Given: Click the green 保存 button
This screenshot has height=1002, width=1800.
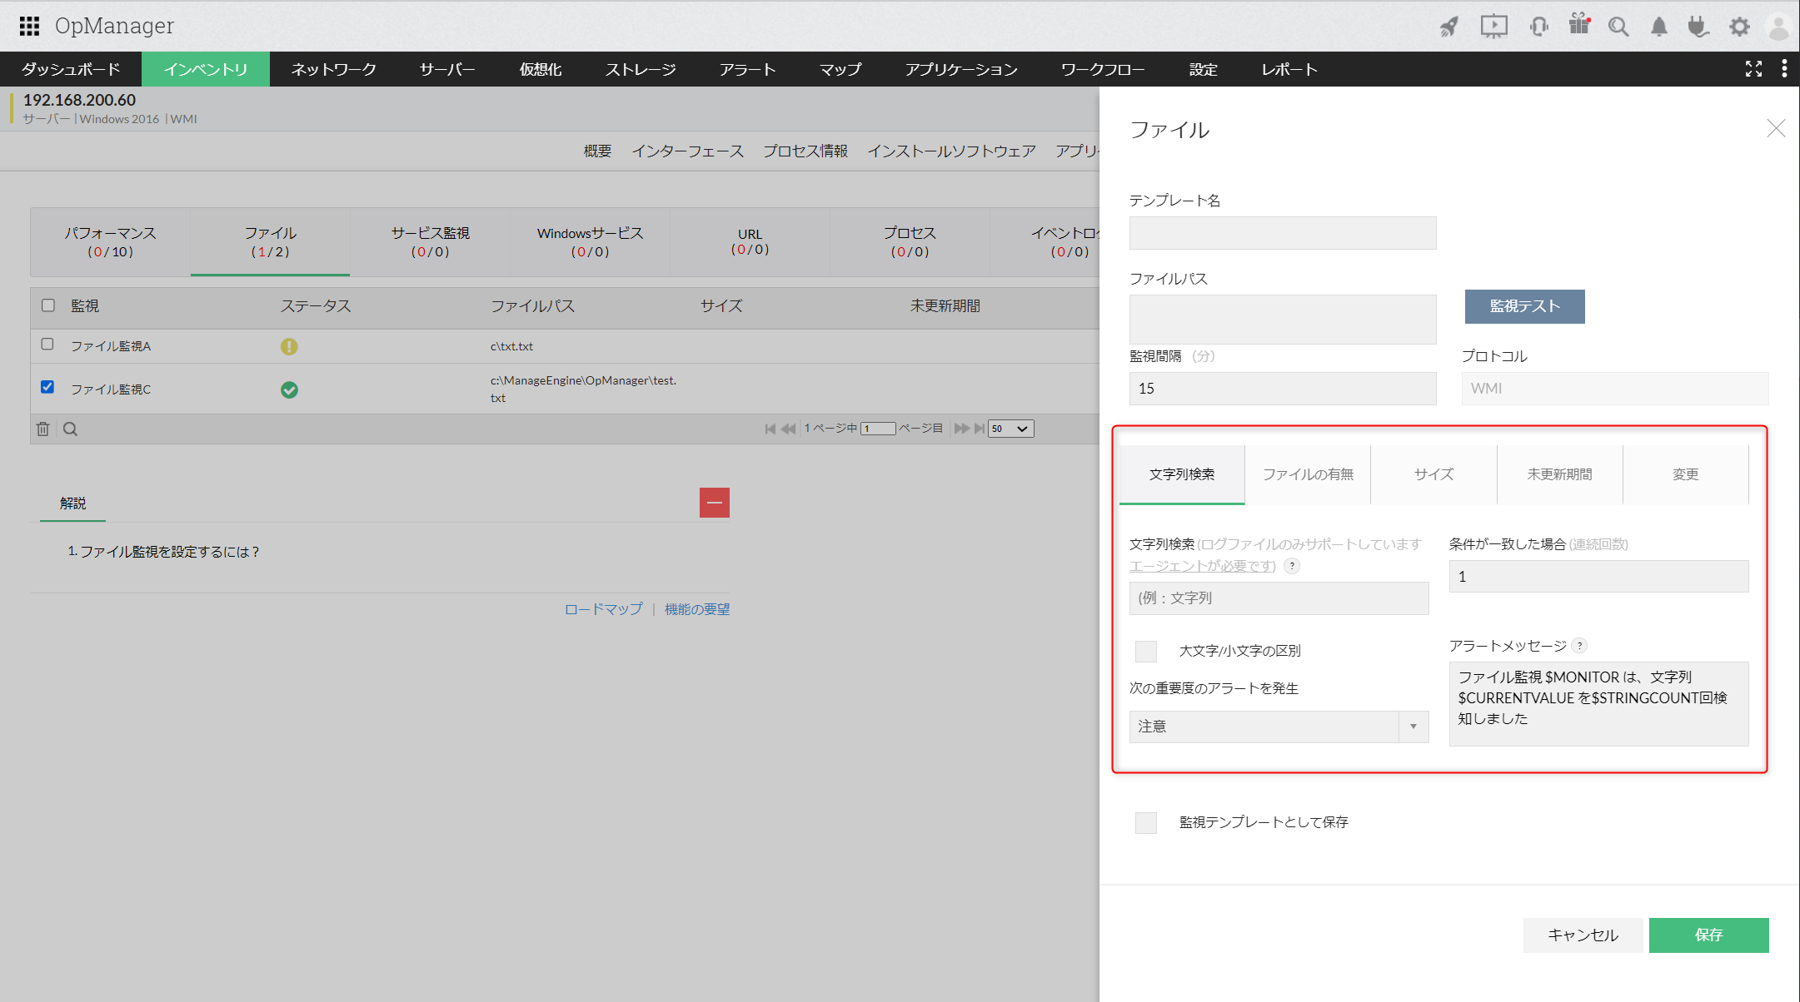Looking at the screenshot, I should 1708,935.
